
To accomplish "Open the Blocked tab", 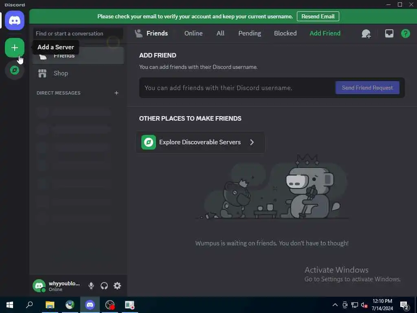I will pyautogui.click(x=285, y=33).
